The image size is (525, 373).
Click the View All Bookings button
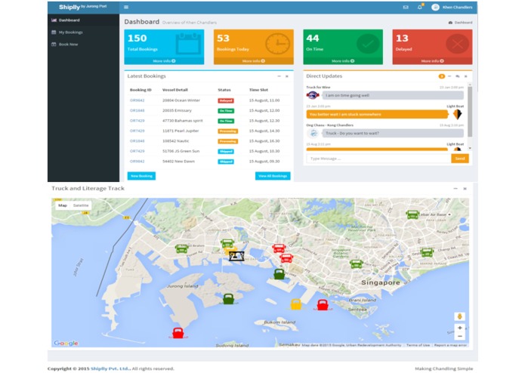pyautogui.click(x=273, y=176)
